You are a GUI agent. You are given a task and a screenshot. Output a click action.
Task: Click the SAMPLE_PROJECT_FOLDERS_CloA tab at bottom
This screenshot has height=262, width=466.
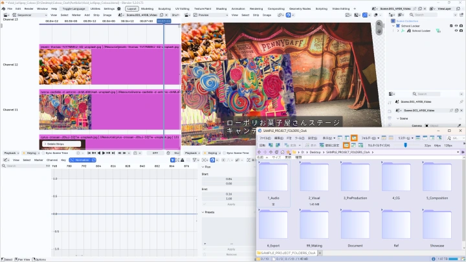pos(287,253)
